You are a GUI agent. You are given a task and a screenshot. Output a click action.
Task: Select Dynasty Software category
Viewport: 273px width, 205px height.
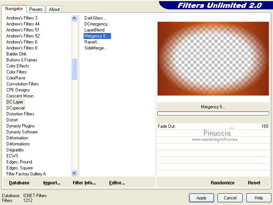22,132
